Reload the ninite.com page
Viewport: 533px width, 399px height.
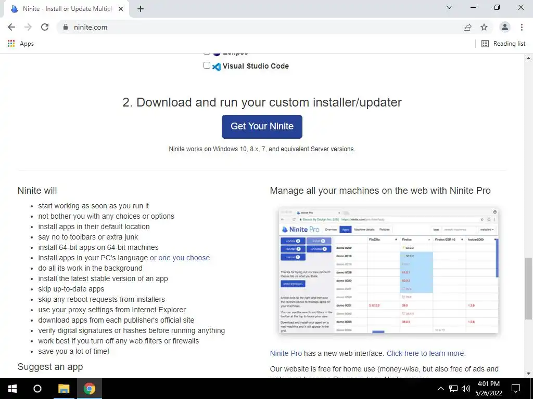pyautogui.click(x=45, y=27)
